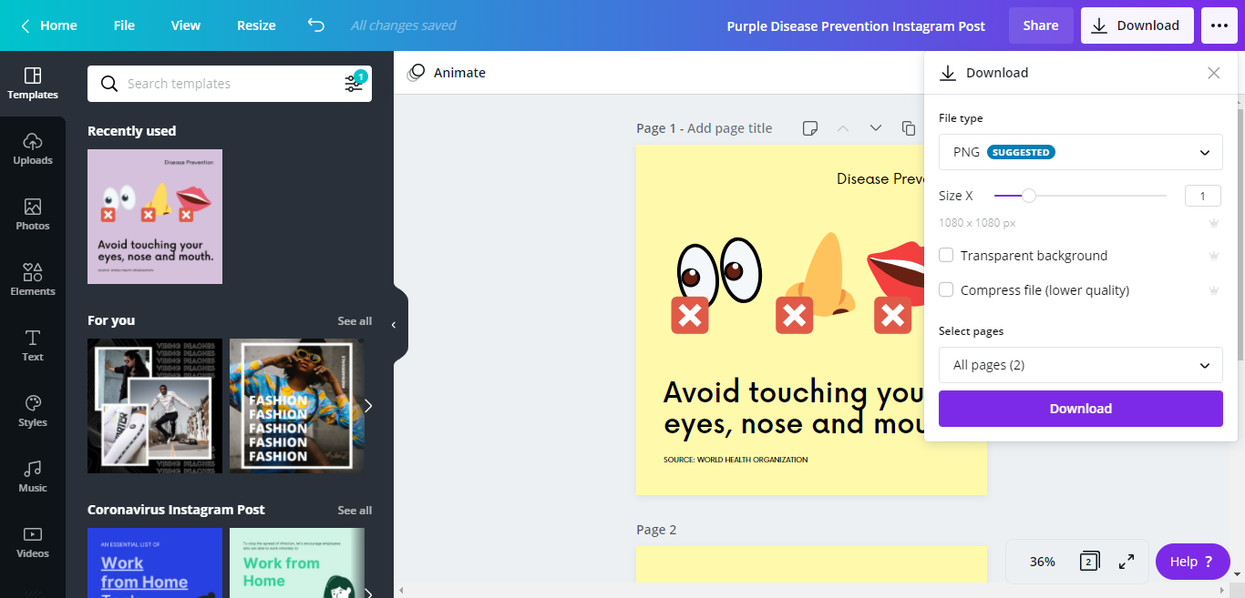
Task: Click the design title in top bar
Action: [856, 26]
